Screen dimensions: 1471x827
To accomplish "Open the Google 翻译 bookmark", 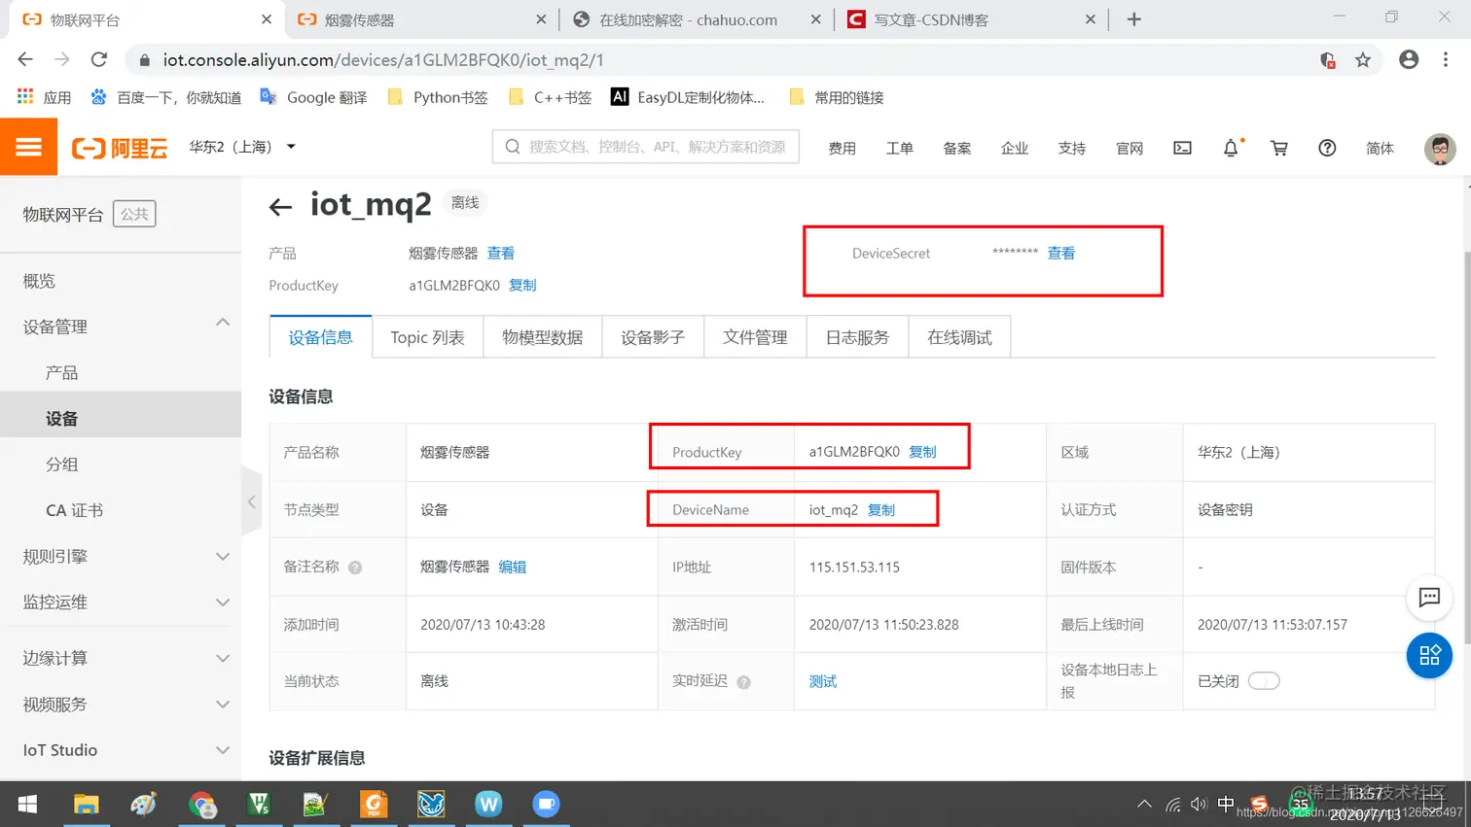I will click(313, 97).
